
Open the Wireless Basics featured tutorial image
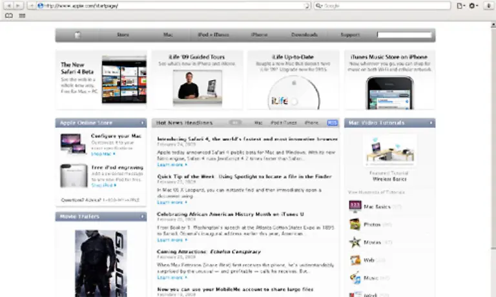pos(389,151)
